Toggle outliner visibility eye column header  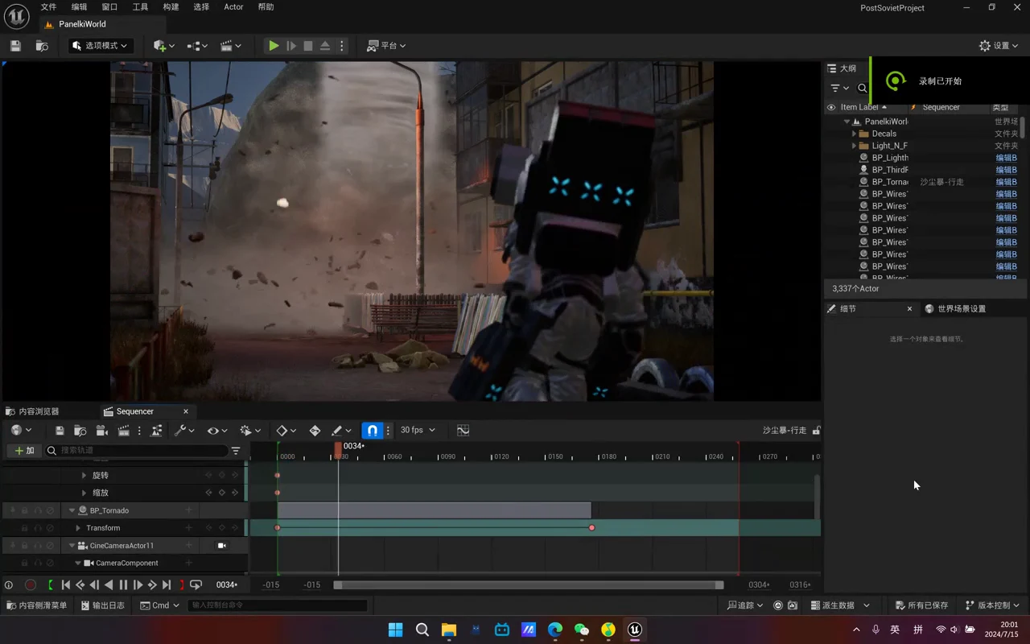831,107
